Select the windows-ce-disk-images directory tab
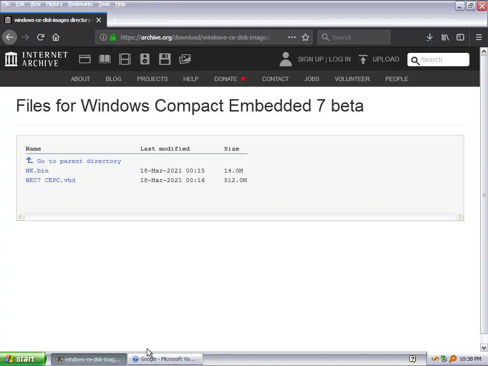This screenshot has width=488, height=366. point(53,20)
